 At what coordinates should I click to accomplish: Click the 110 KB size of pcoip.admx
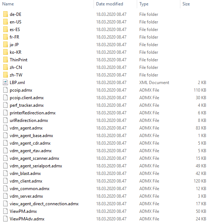coord(200,90)
